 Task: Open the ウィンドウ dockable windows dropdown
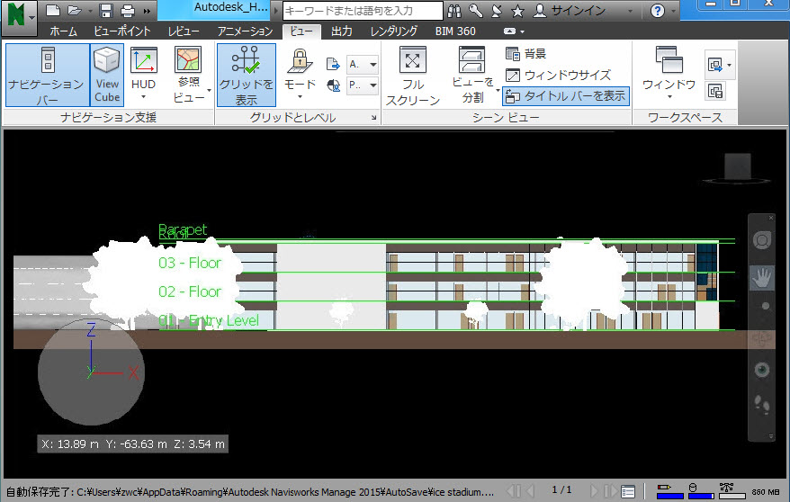pos(669,74)
